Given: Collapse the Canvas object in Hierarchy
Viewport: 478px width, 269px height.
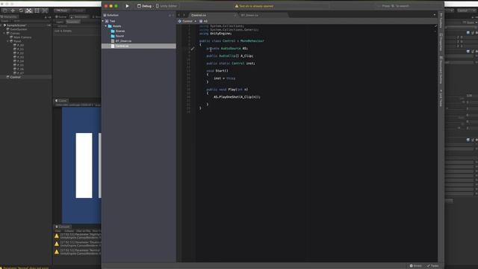Looking at the screenshot, I should pos(4,33).
